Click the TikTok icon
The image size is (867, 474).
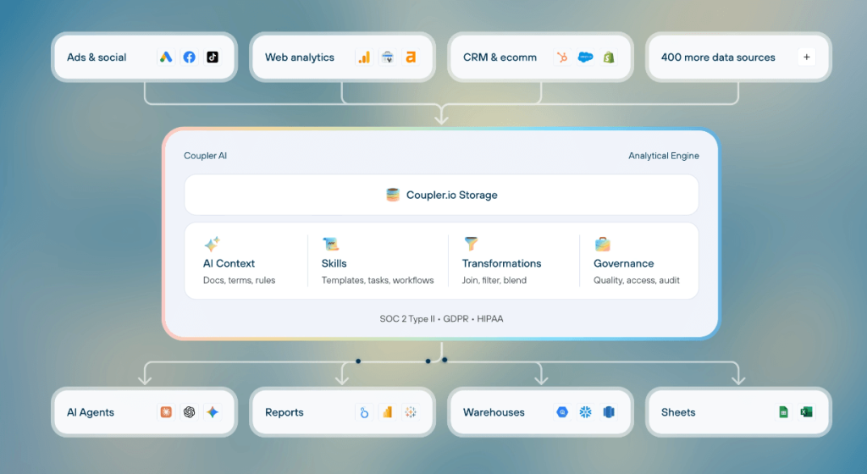[x=213, y=57]
